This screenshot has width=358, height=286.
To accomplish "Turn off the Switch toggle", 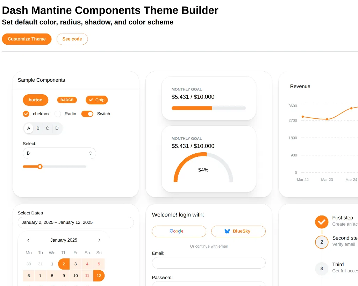I will [87, 114].
